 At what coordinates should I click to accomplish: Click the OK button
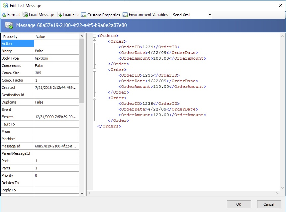coord(239,204)
